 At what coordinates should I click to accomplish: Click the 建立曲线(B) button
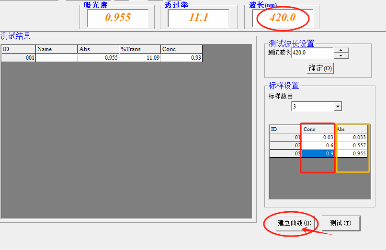[295, 223]
